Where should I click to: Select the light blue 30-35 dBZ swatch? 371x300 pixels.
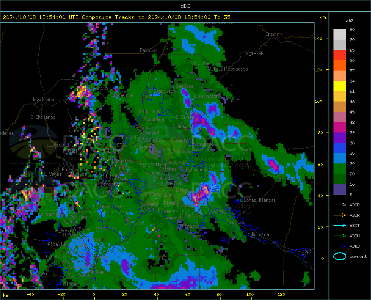(340, 158)
